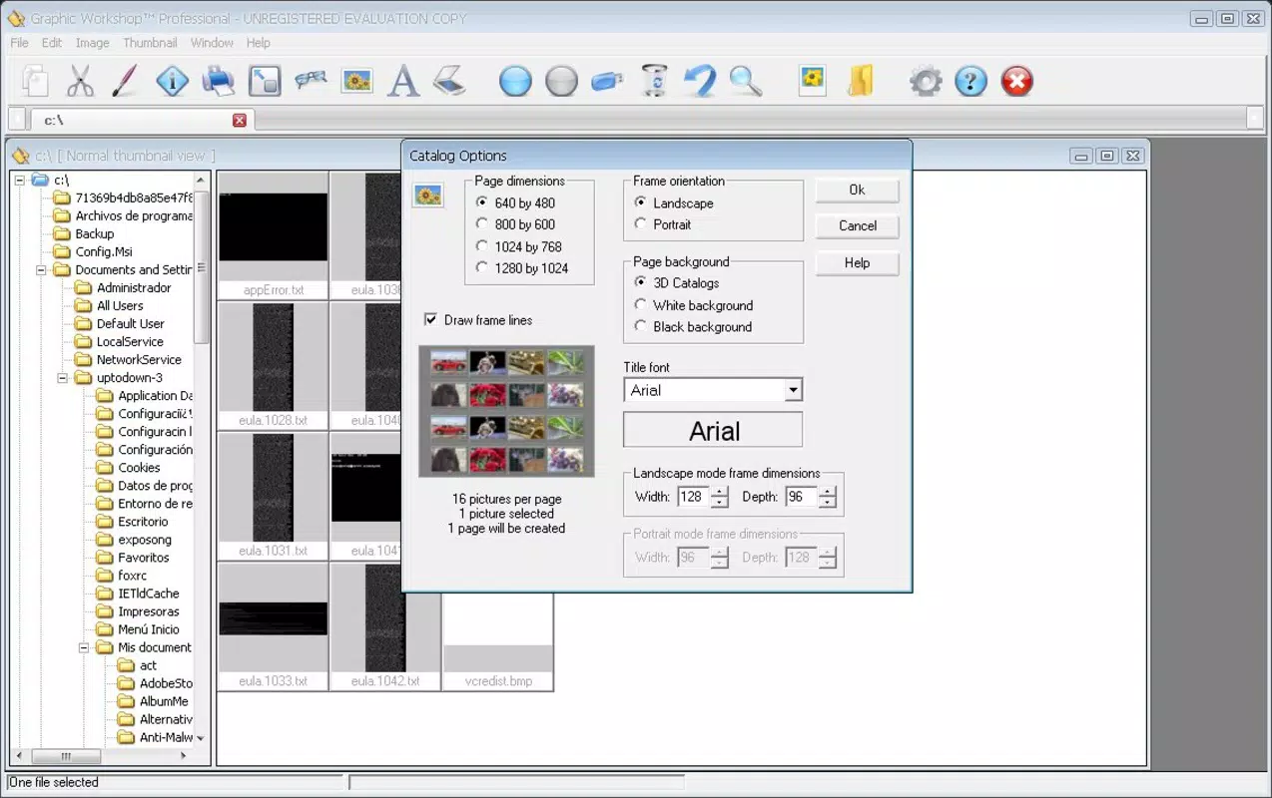This screenshot has width=1272, height=798.
Task: Click the Print toolbar icon
Action: [218, 81]
